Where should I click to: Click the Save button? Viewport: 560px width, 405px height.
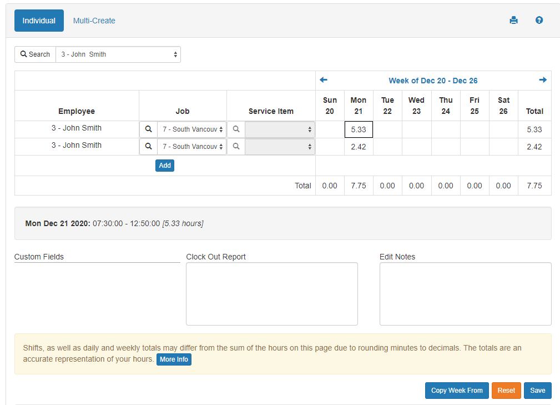(x=537, y=391)
